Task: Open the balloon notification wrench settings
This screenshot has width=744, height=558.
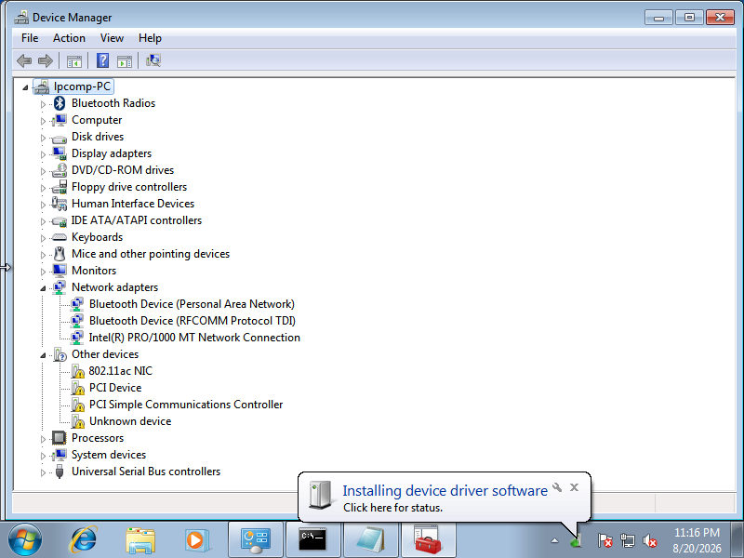Action: tap(557, 487)
